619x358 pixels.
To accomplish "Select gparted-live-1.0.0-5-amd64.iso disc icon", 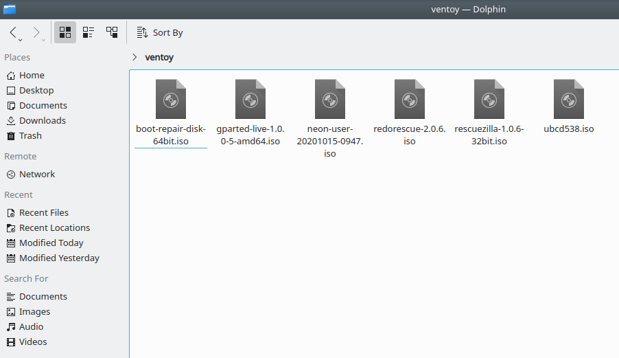I will tap(250, 99).
